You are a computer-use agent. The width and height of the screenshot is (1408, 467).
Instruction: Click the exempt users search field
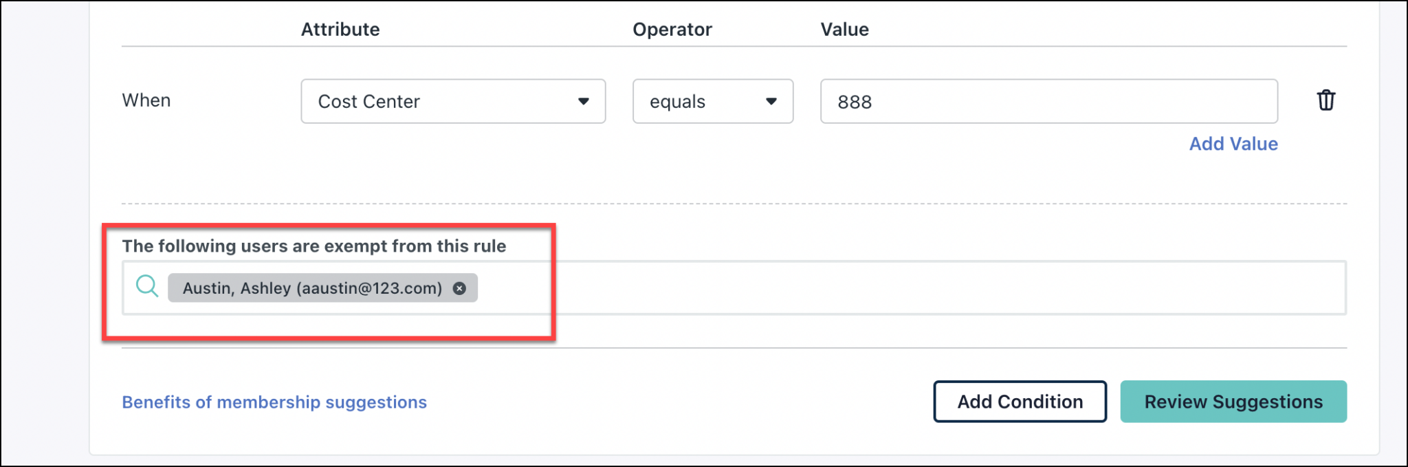pos(756,287)
